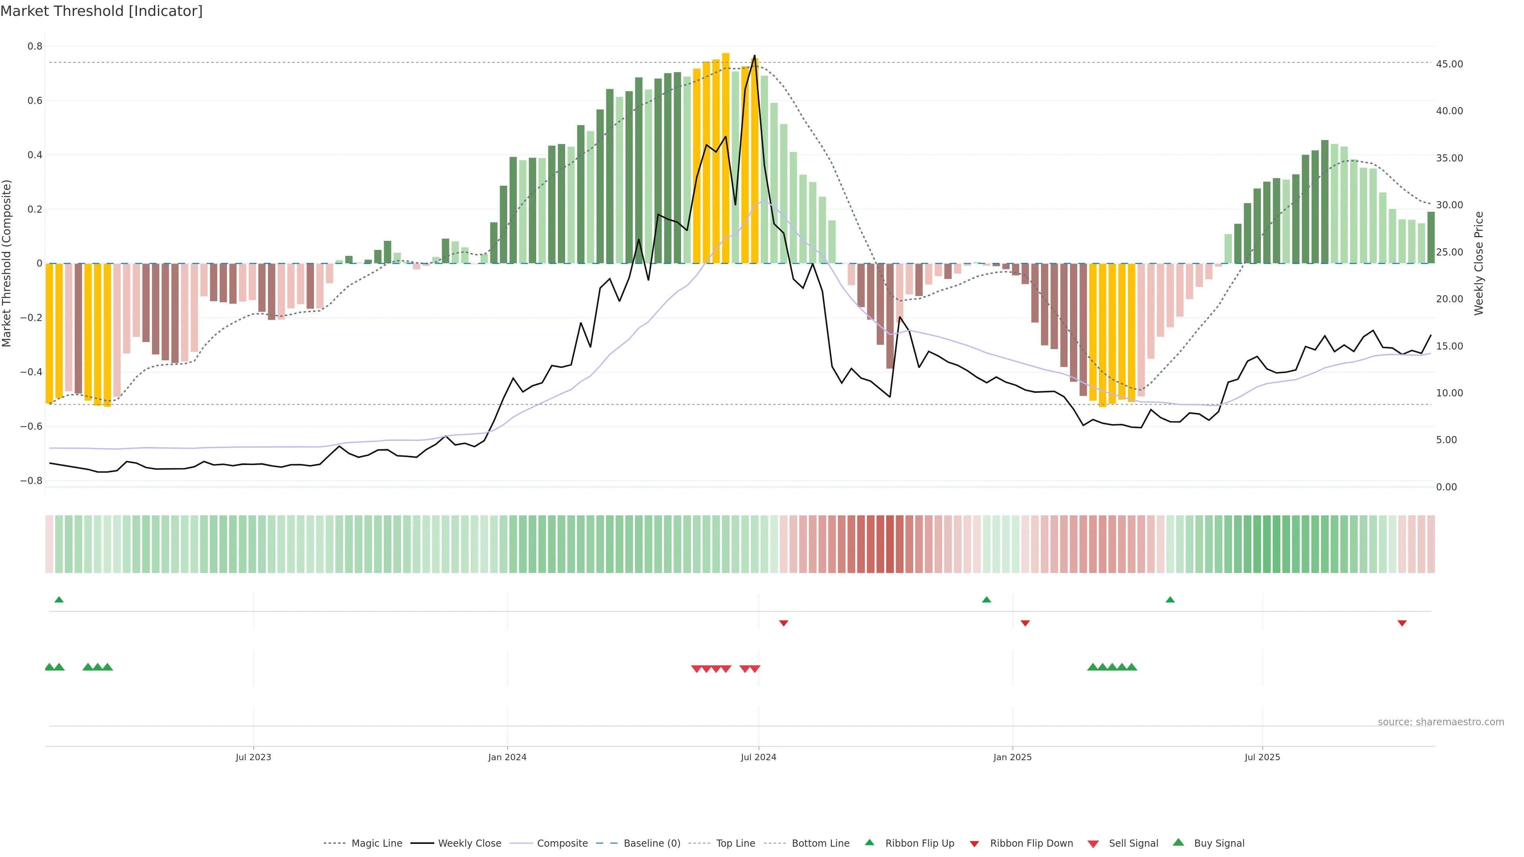Click Sell Signal legend icon
This screenshot has width=1524, height=857.
pyautogui.click(x=1093, y=844)
